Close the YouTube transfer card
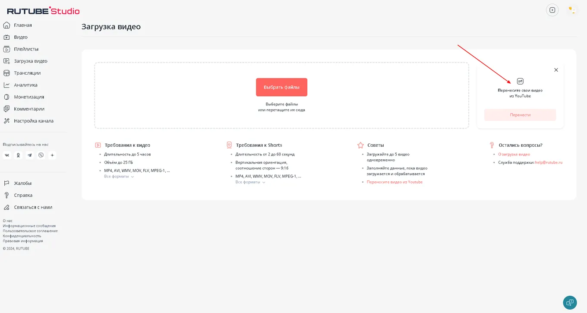This screenshot has width=587, height=313. tap(556, 70)
